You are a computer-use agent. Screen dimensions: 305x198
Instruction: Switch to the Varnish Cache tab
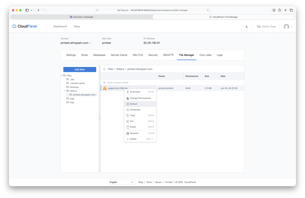[119, 55]
